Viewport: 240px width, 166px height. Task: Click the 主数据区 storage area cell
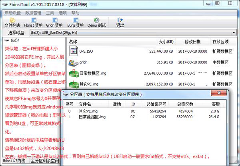coord(220,62)
